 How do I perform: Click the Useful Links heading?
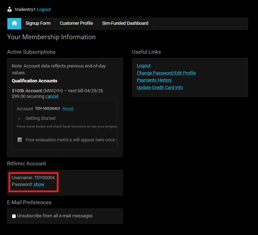pyautogui.click(x=146, y=52)
